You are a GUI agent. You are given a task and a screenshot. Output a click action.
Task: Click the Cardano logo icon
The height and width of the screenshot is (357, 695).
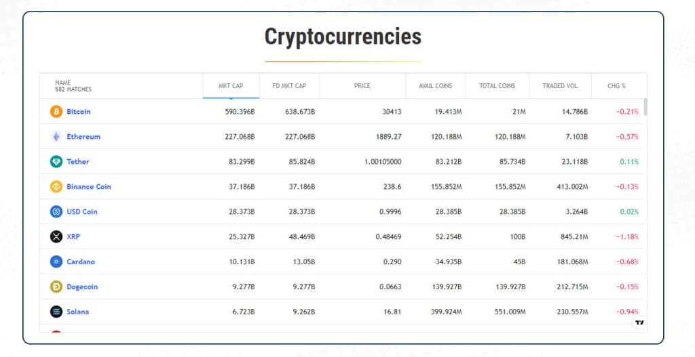pos(56,262)
